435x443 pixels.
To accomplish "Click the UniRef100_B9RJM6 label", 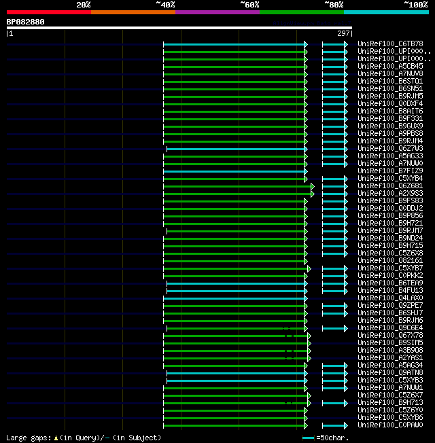I will (390, 321).
